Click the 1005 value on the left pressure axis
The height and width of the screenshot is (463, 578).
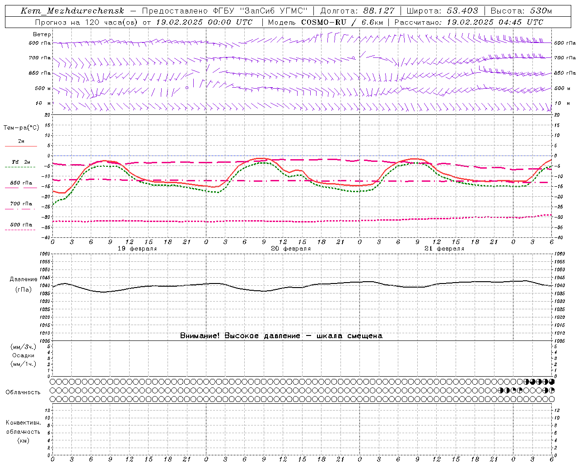point(46,341)
